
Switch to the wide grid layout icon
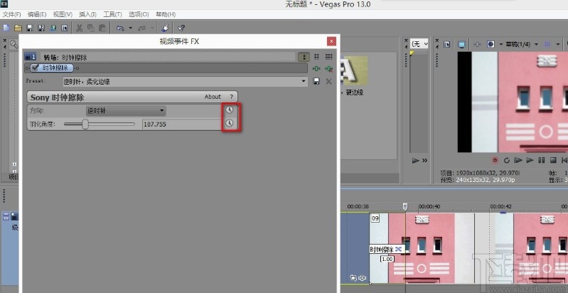point(328,57)
